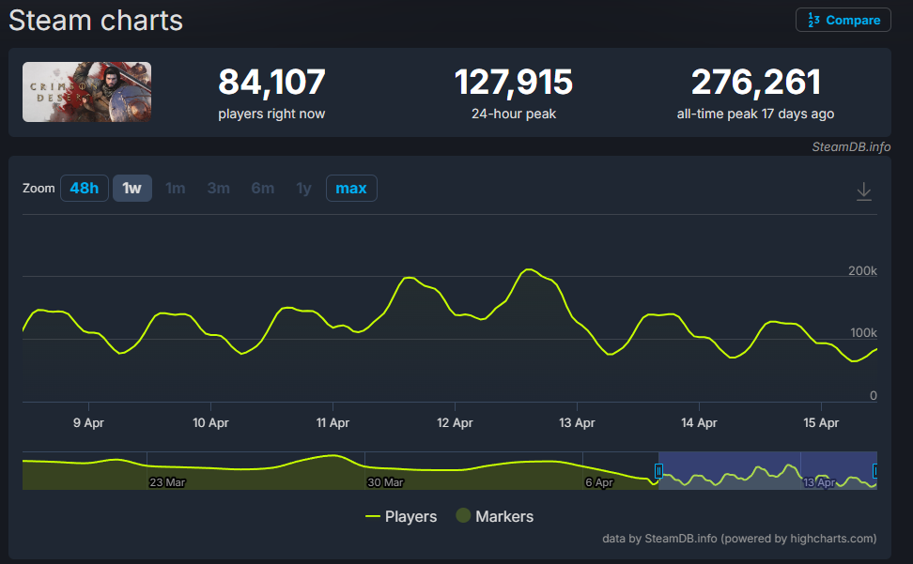Switch zoom to max range

tap(351, 189)
